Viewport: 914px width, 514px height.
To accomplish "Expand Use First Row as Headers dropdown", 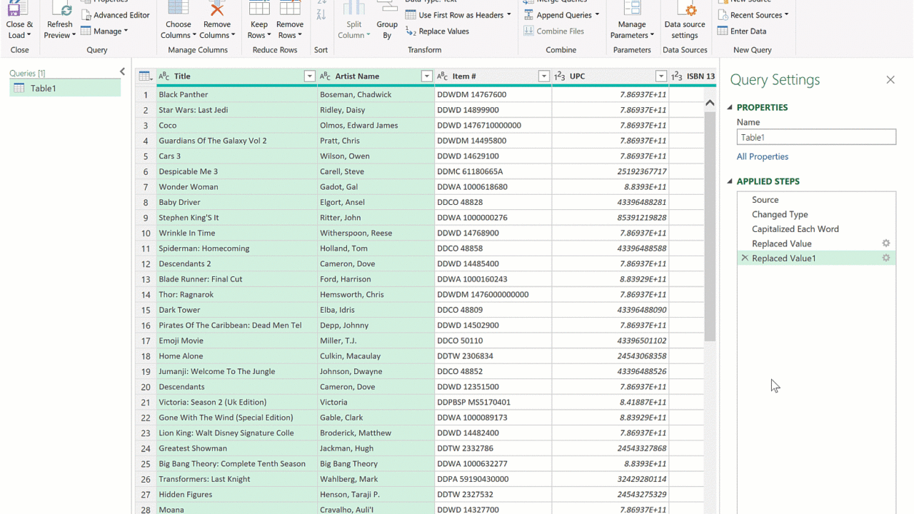I will click(x=509, y=15).
